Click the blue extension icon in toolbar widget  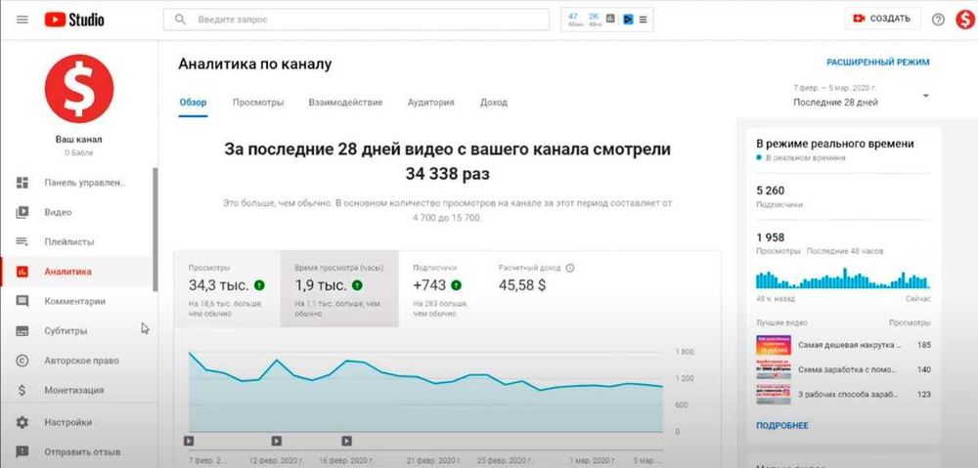tap(628, 20)
